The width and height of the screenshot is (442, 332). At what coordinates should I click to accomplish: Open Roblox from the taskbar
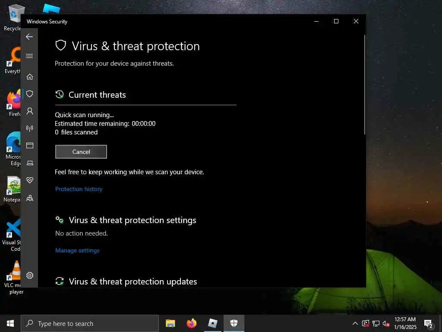(x=213, y=323)
